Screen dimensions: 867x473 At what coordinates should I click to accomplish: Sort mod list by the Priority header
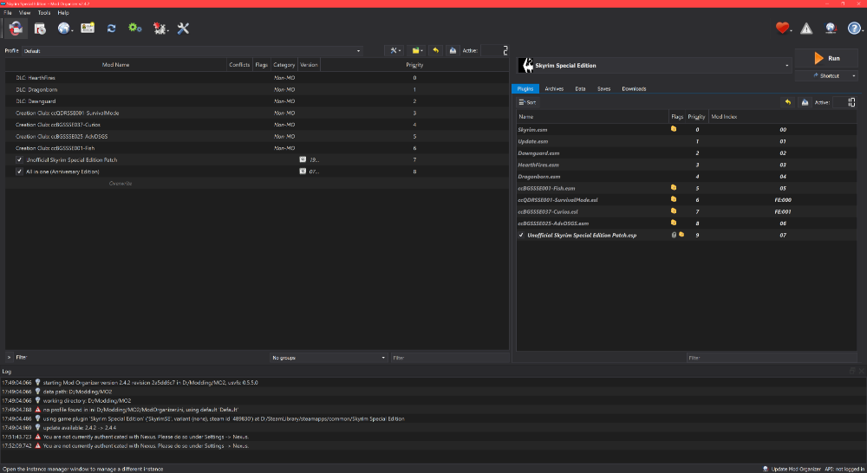coord(414,65)
